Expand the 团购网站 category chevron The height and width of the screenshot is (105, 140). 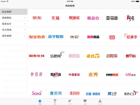point(25,18)
